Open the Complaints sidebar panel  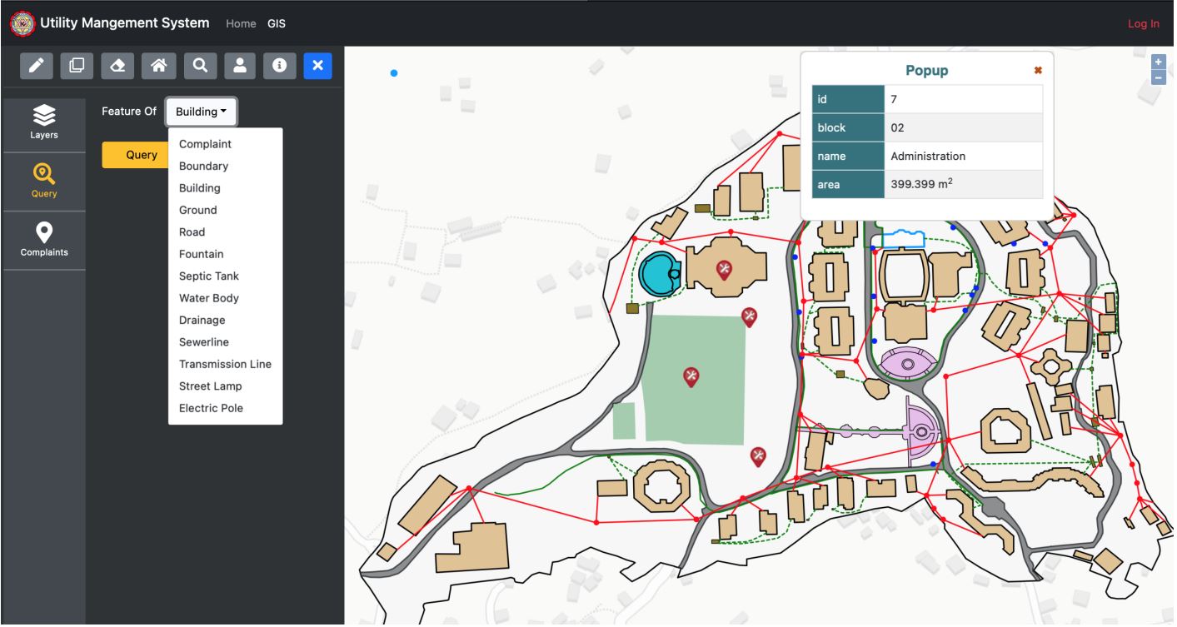[x=44, y=240]
